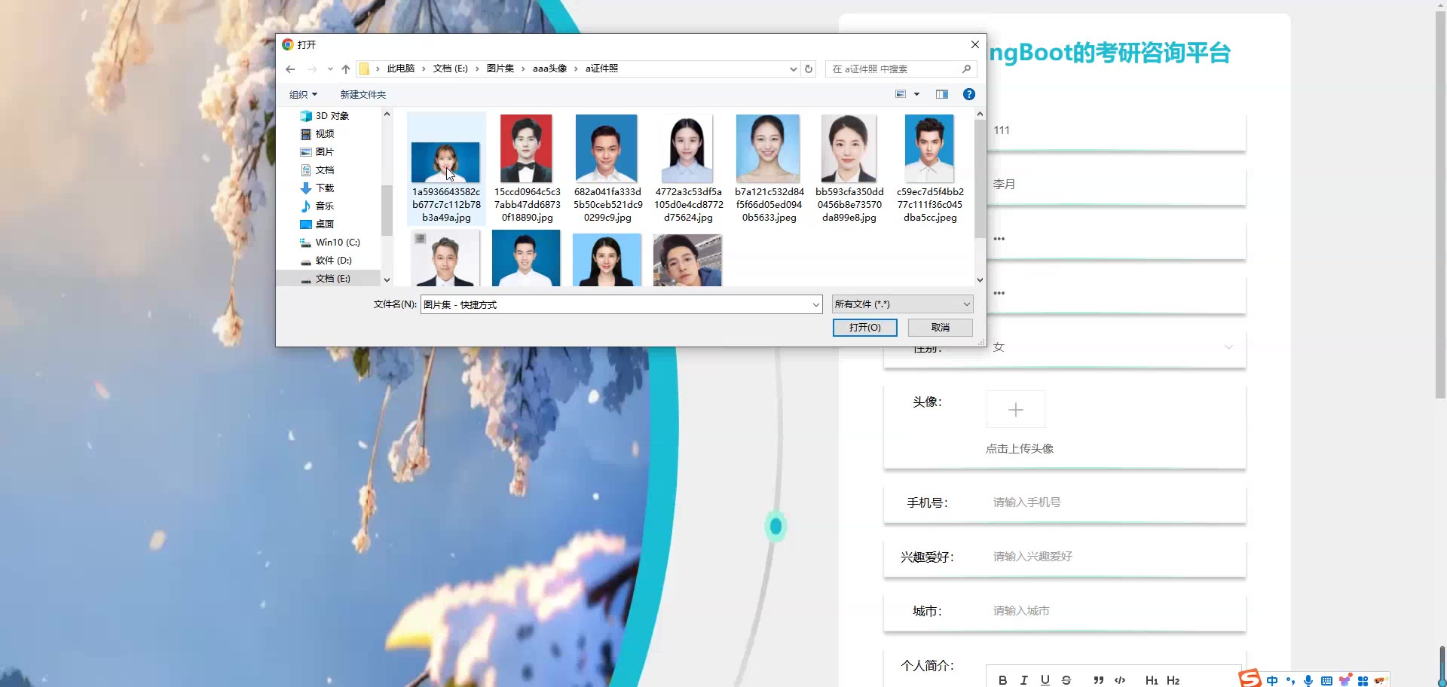Viewport: 1447px width, 687px height.
Task: Show the preview pane
Action: pos(942,94)
